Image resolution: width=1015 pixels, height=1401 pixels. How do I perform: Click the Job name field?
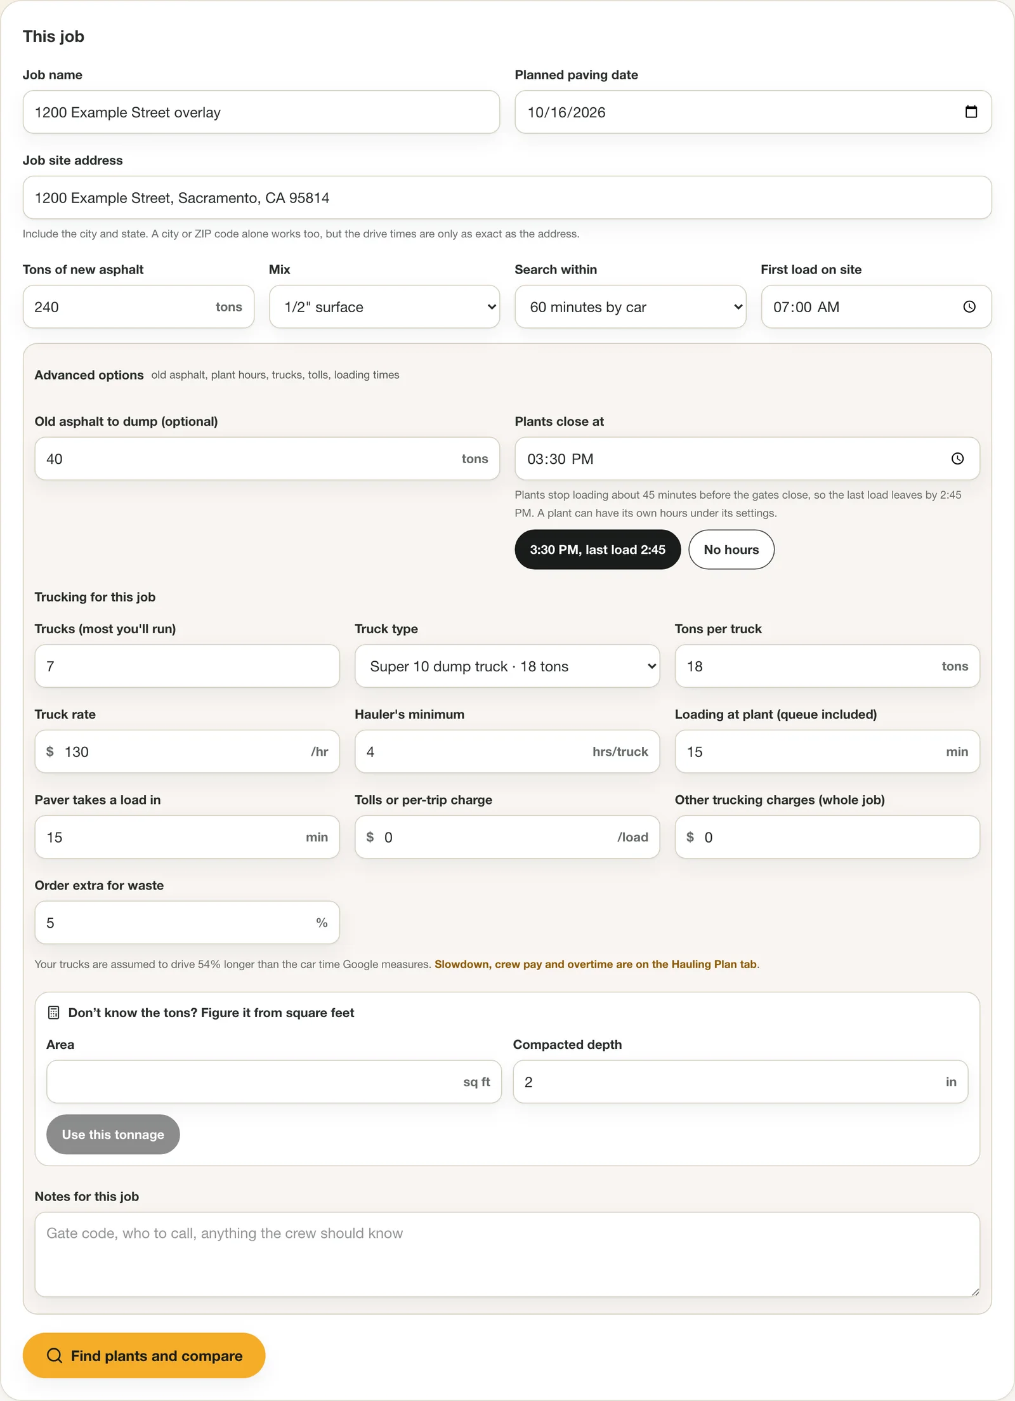point(261,112)
